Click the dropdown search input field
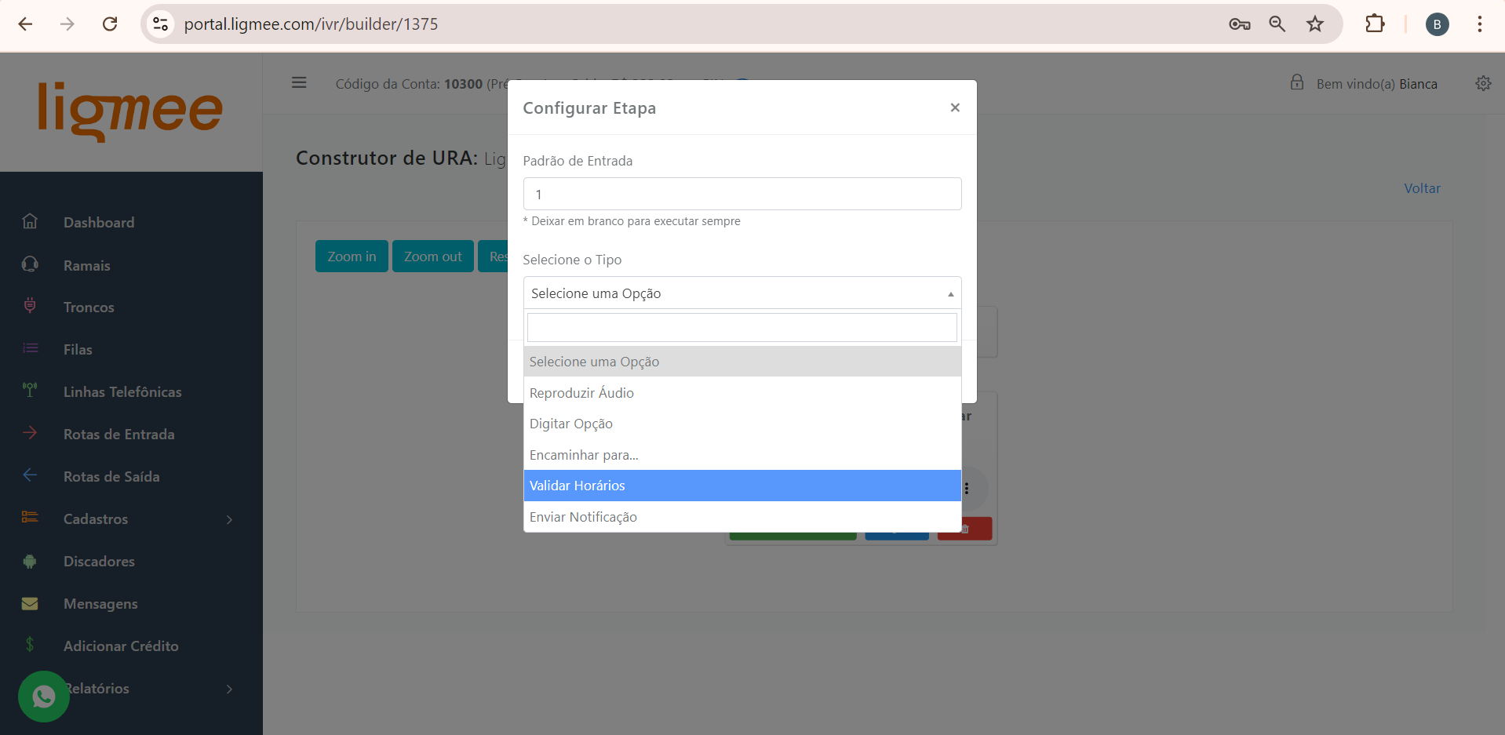The width and height of the screenshot is (1505, 735). (x=742, y=327)
